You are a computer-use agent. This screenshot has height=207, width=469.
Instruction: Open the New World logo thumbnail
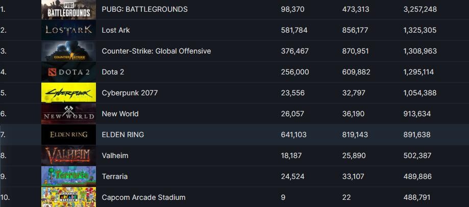click(x=68, y=114)
